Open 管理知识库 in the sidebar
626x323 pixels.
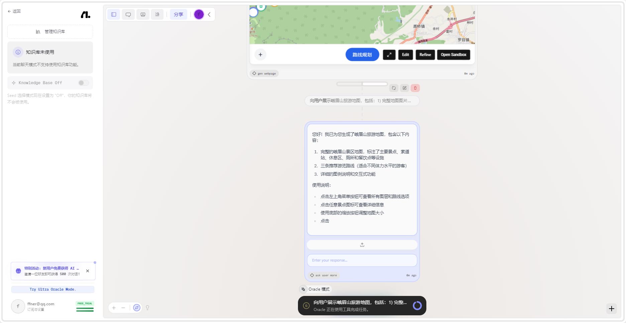click(50, 32)
